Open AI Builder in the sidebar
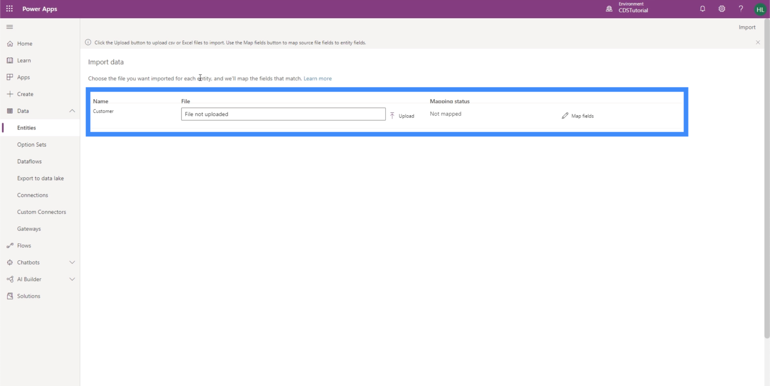This screenshot has width=770, height=386. pyautogui.click(x=29, y=279)
